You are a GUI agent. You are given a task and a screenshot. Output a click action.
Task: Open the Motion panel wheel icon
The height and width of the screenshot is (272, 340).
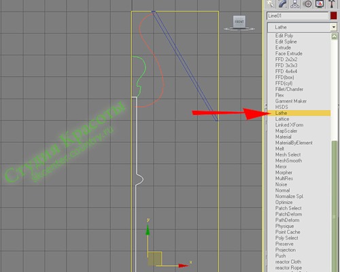[307, 3]
